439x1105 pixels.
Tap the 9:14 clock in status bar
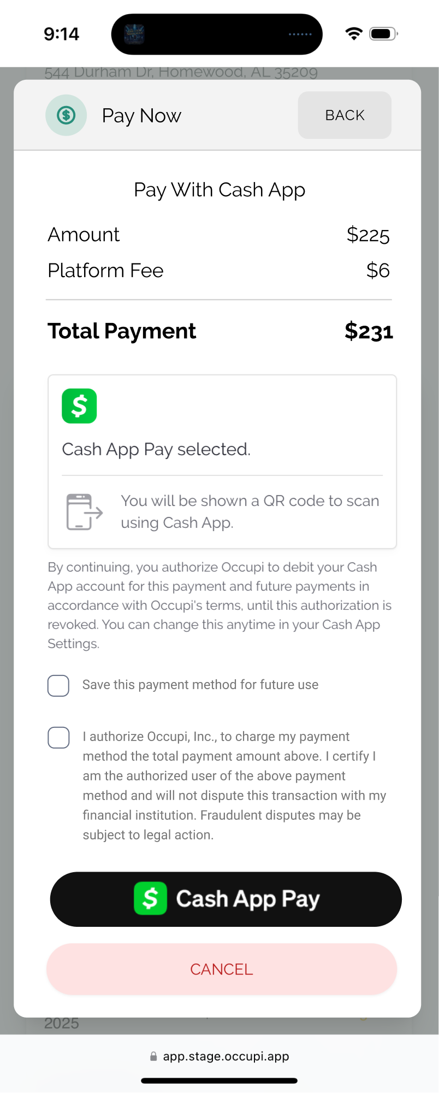tap(62, 34)
